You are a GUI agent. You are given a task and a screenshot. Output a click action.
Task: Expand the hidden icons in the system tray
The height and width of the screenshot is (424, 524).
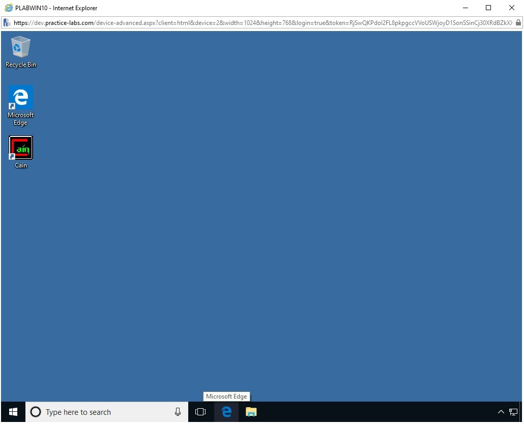501,412
